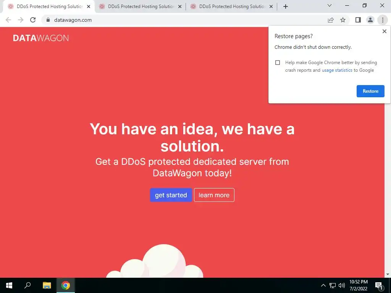Viewport: 391px width, 293px height.
Task: Share this page using the share icon
Action: click(x=331, y=20)
